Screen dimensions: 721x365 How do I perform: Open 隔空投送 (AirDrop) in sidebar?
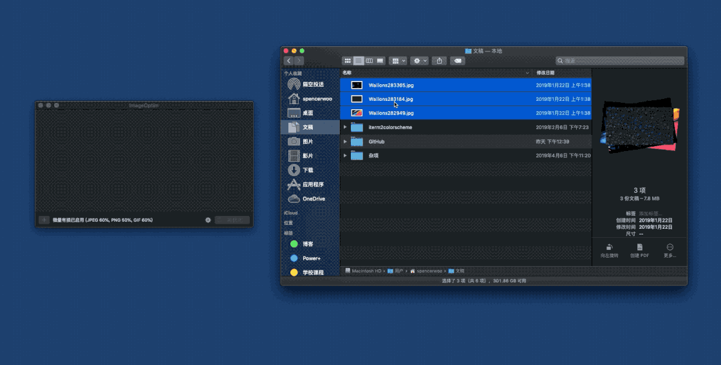[310, 84]
